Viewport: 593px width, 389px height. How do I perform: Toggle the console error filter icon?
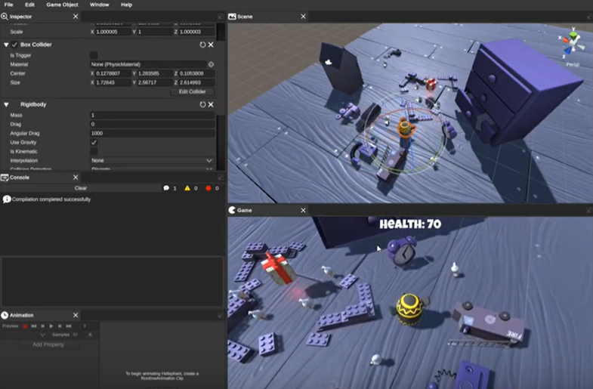[208, 188]
